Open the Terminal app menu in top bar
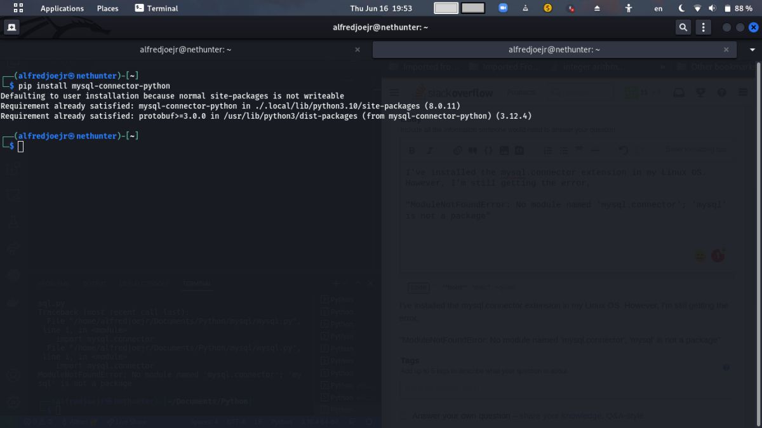 coord(156,8)
